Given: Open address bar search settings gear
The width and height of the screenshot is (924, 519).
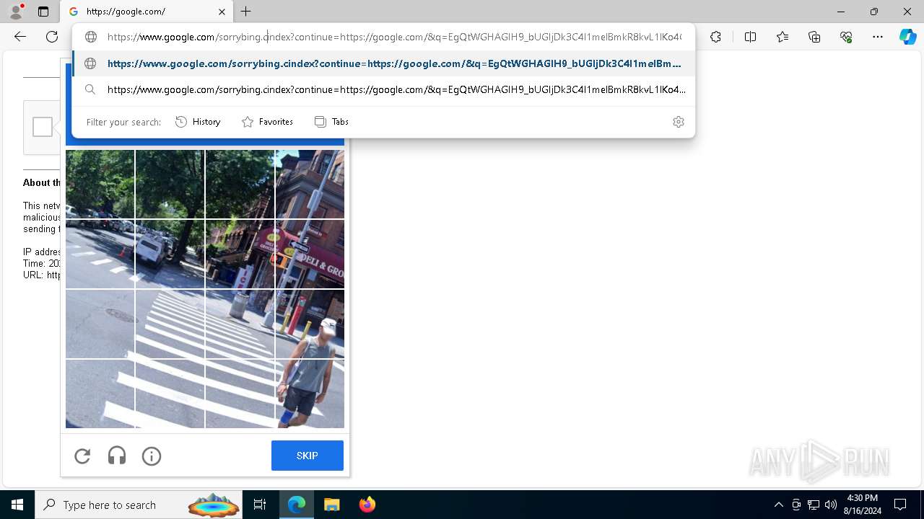Looking at the screenshot, I should pyautogui.click(x=678, y=122).
